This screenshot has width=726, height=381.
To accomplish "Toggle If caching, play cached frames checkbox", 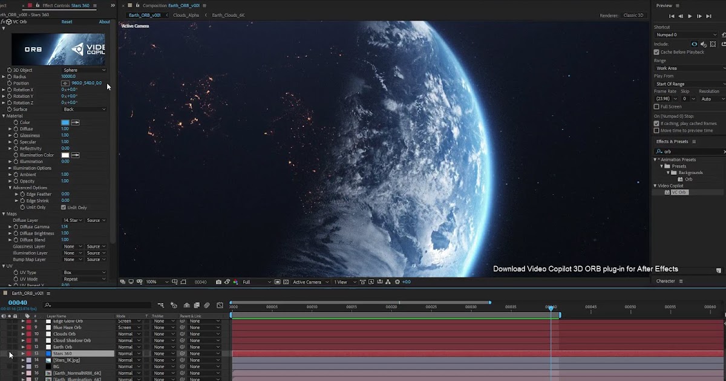I will pyautogui.click(x=656, y=123).
